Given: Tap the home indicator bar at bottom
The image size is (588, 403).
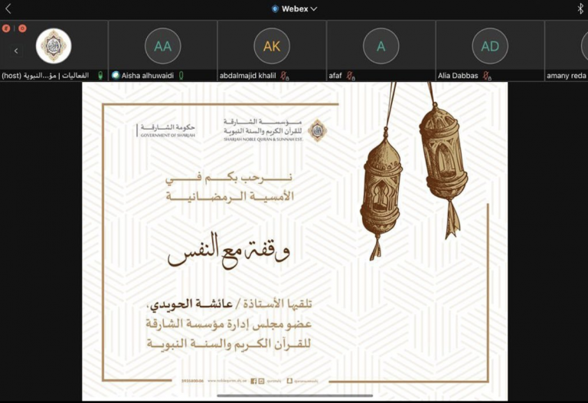Looking at the screenshot, I should pos(294,396).
